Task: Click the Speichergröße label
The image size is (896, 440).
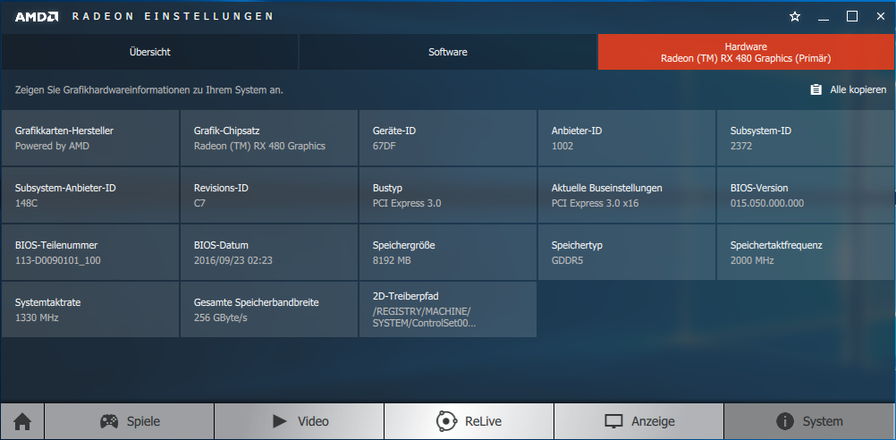Action: click(404, 245)
